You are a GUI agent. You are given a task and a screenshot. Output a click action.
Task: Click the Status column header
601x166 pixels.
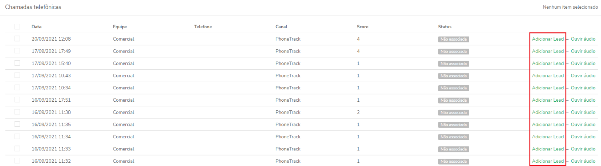(x=445, y=27)
